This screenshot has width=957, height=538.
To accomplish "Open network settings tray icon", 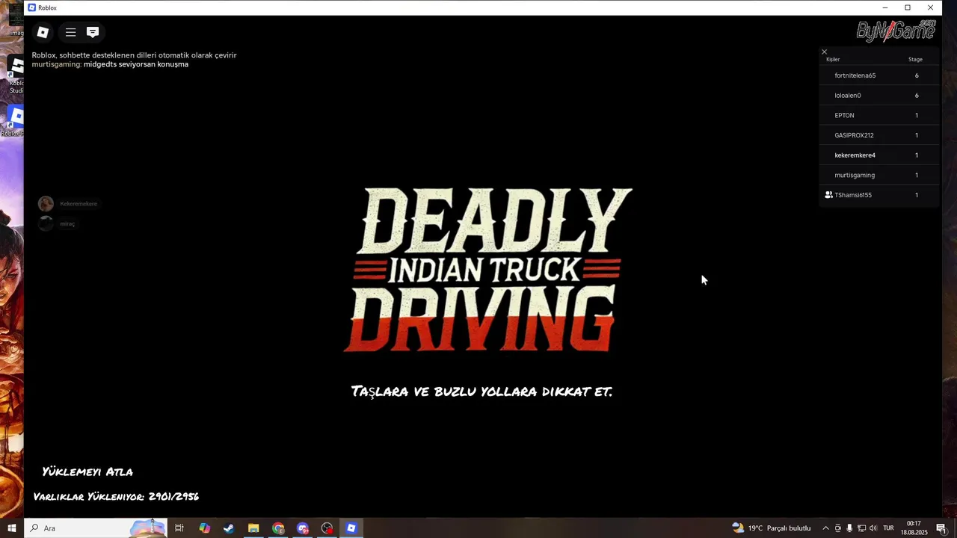I will pyautogui.click(x=861, y=528).
